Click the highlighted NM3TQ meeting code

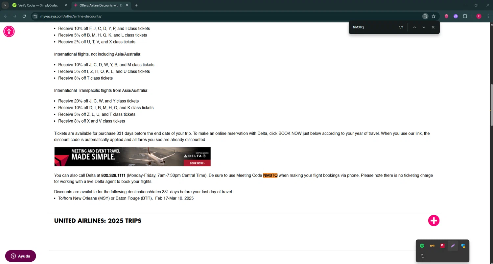point(270,176)
